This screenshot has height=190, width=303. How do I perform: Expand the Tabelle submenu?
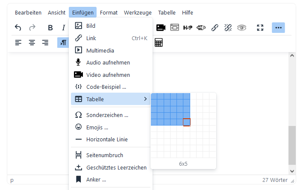(x=110, y=99)
